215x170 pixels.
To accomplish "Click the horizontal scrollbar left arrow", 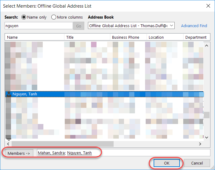I will pos(8,144).
